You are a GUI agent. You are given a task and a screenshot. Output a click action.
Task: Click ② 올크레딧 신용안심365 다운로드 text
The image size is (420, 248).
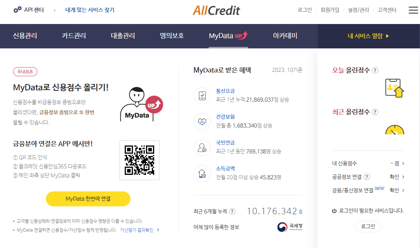(50, 167)
